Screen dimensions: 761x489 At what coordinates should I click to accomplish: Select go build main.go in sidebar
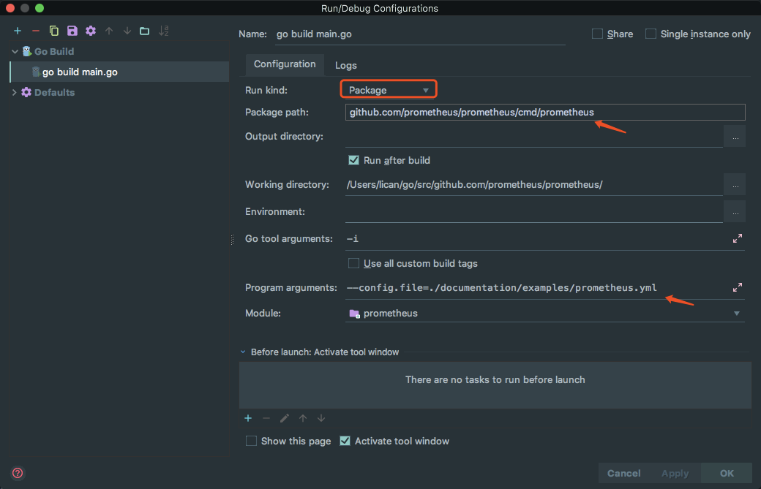80,72
